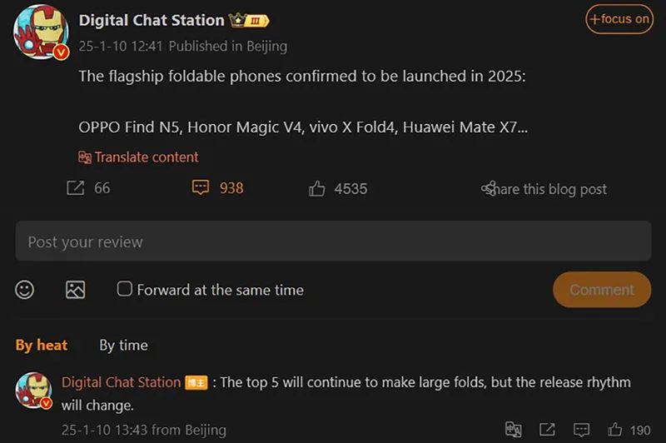Click inside the Post your review field
666x443 pixels.
(x=333, y=241)
